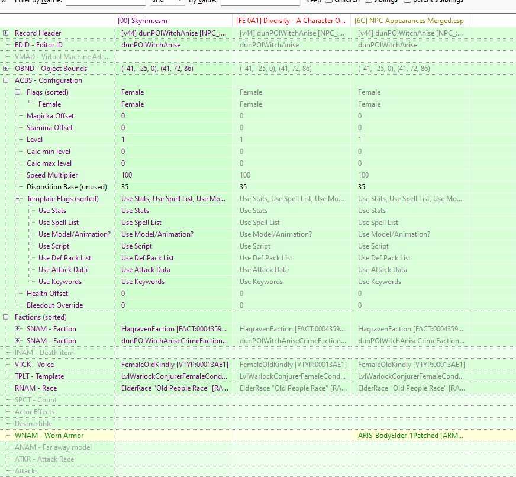
Task: Click dunPOIWitchAnise Editor ID in NPC Appearances column
Action: click(409, 45)
